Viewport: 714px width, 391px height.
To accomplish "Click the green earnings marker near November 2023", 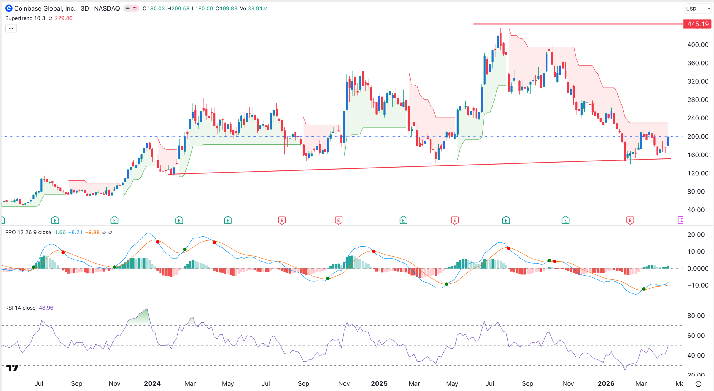I will pos(114,220).
